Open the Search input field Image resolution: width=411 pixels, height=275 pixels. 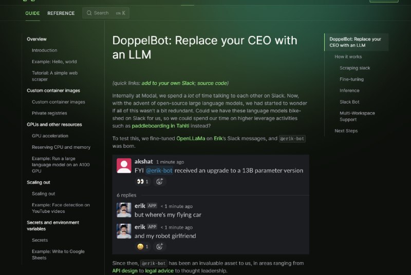(x=106, y=13)
